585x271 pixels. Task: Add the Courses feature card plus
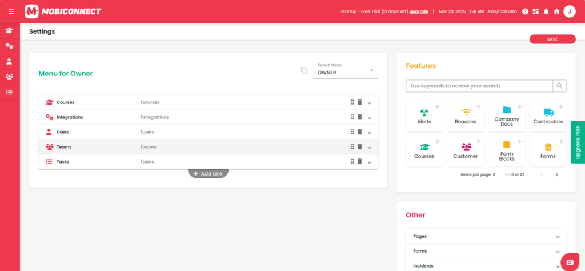(x=437, y=141)
